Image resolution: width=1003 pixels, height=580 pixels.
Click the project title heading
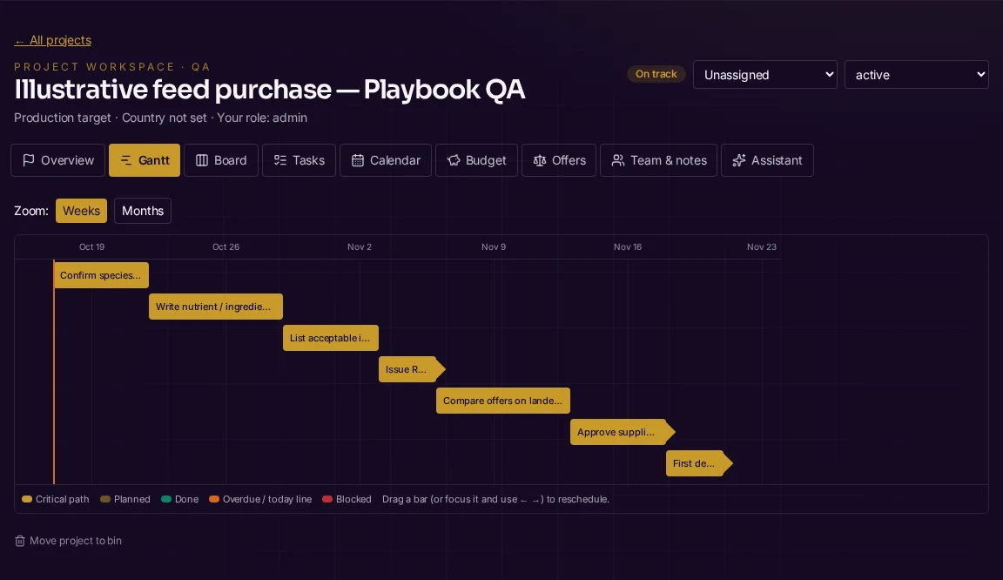pyautogui.click(x=269, y=89)
